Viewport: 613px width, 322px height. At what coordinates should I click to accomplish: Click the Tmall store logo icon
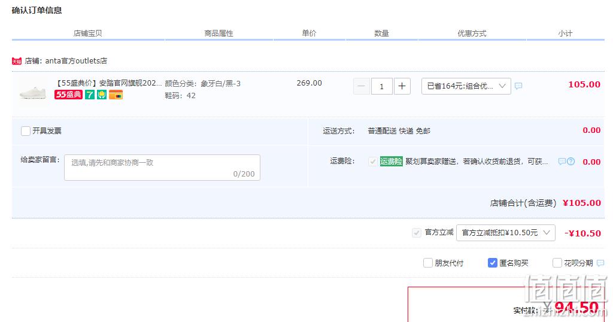(x=16, y=61)
